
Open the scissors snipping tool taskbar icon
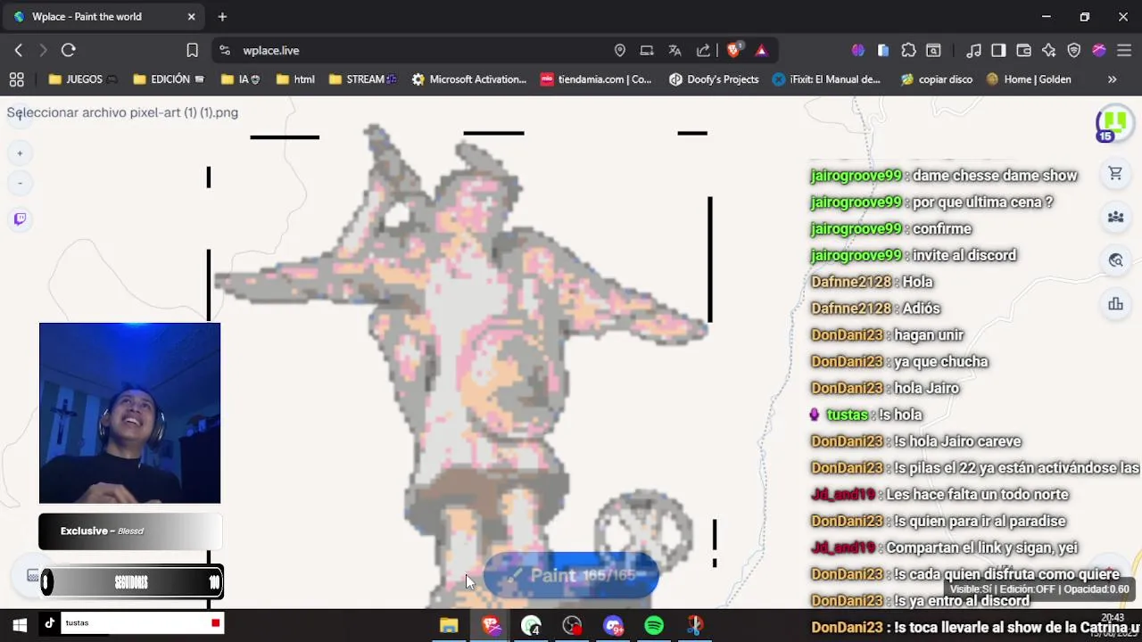695,626
